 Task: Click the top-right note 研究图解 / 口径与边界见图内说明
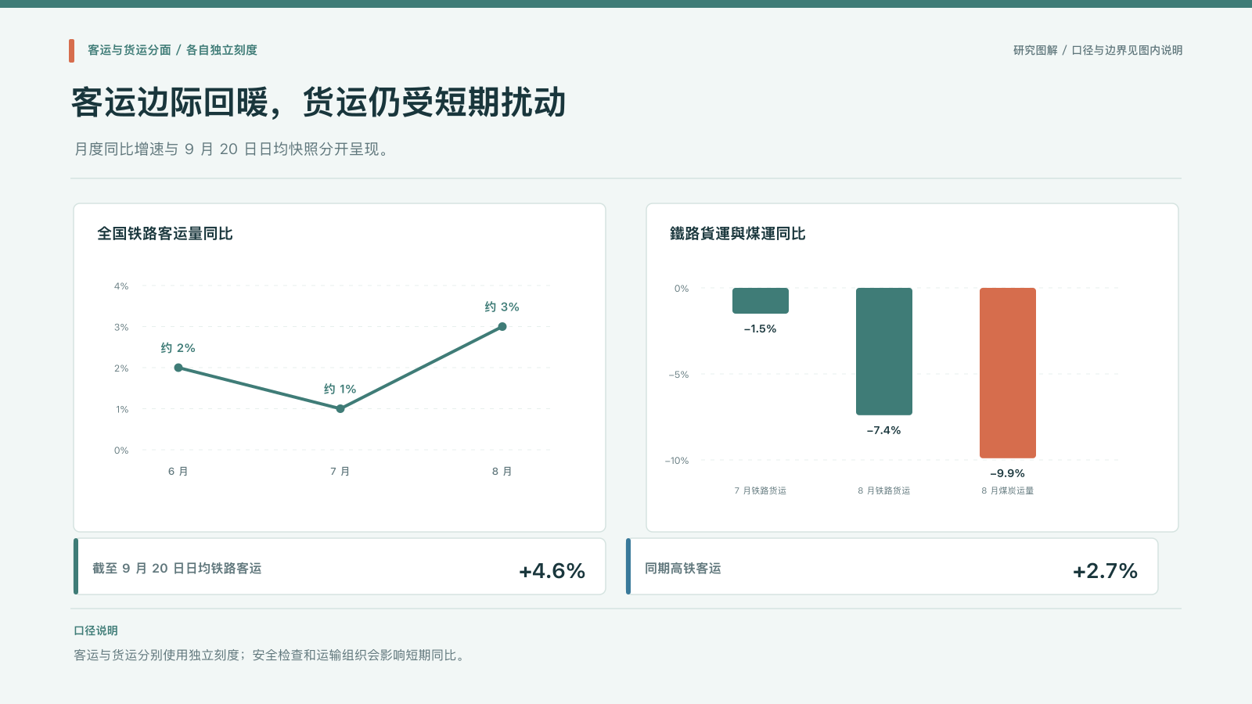click(x=1098, y=50)
